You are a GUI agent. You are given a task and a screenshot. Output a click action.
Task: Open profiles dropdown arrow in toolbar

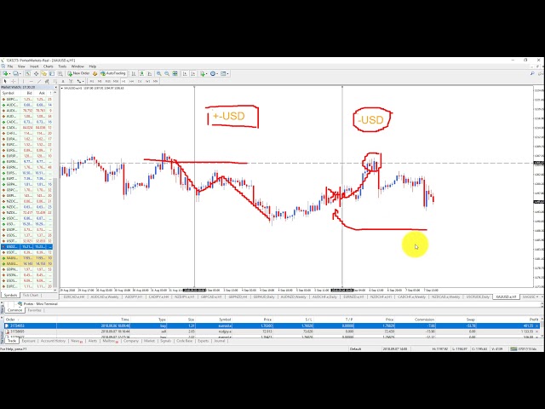tap(20, 73)
